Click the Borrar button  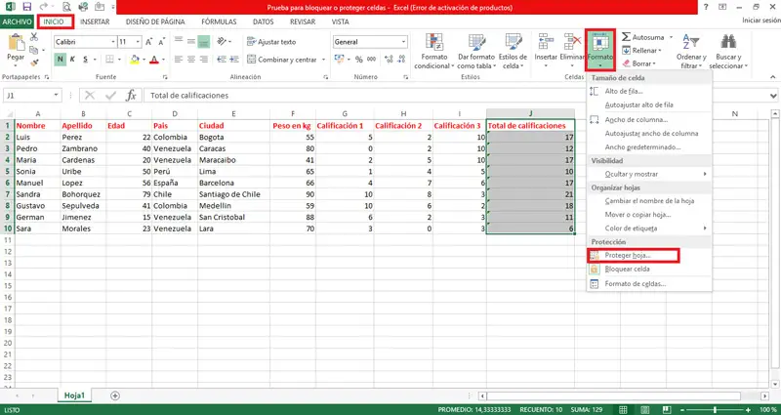(639, 63)
